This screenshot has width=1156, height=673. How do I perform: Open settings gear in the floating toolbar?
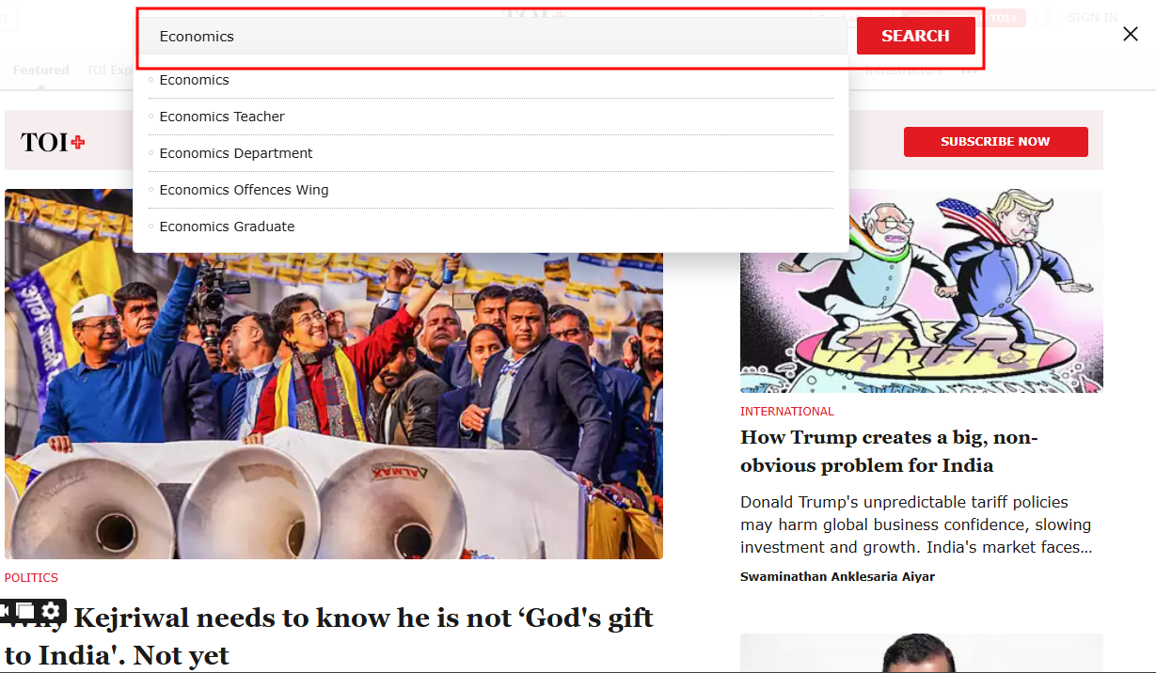(52, 611)
